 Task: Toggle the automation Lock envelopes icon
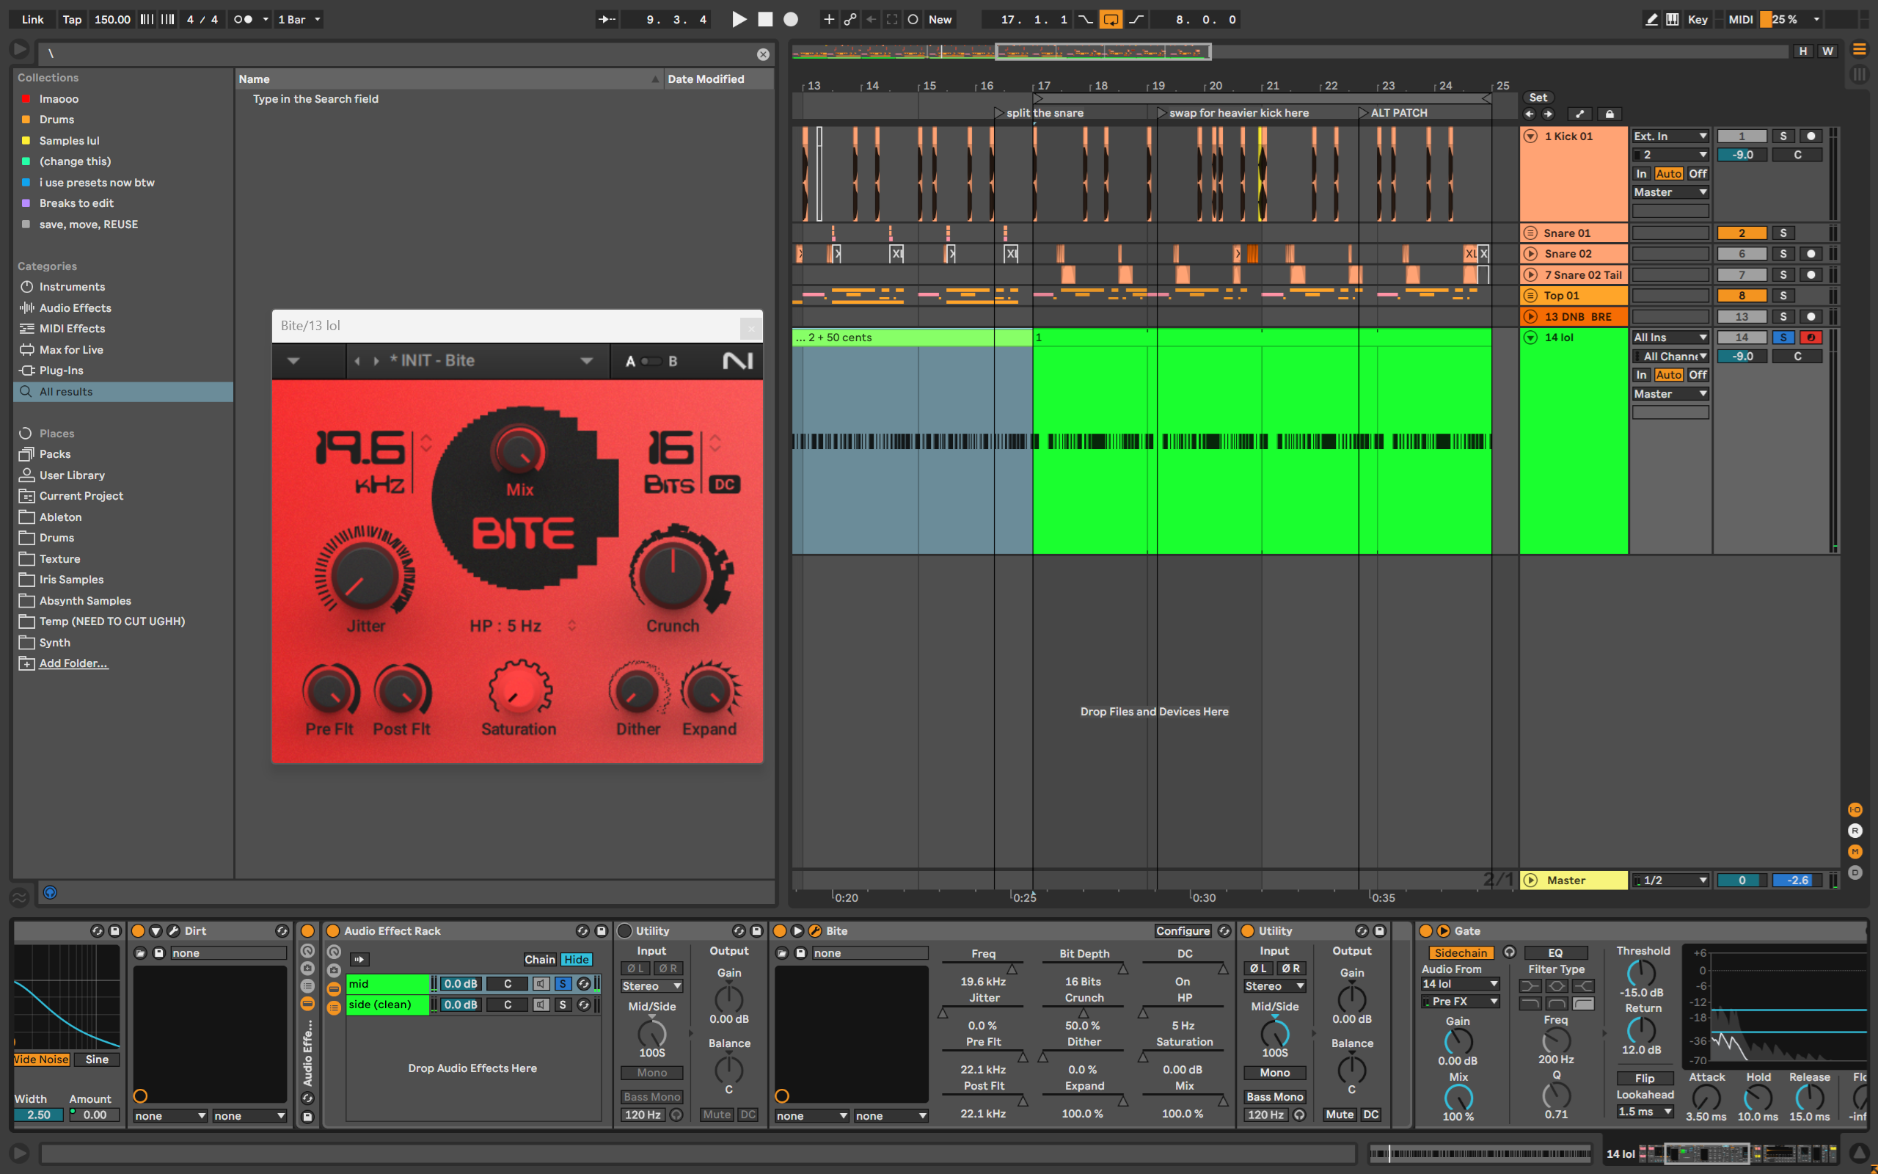click(x=1610, y=114)
